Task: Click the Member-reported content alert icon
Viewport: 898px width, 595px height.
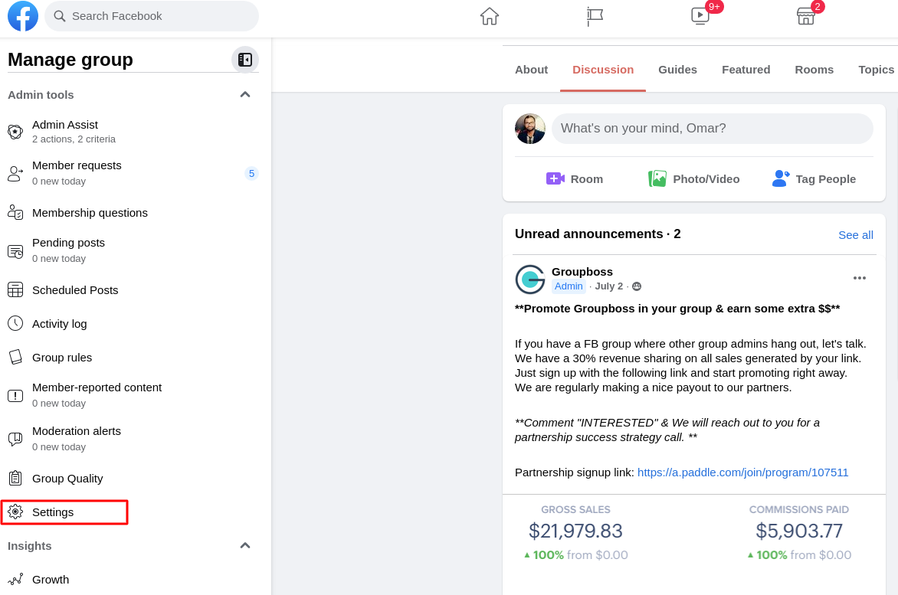Action: [15, 395]
